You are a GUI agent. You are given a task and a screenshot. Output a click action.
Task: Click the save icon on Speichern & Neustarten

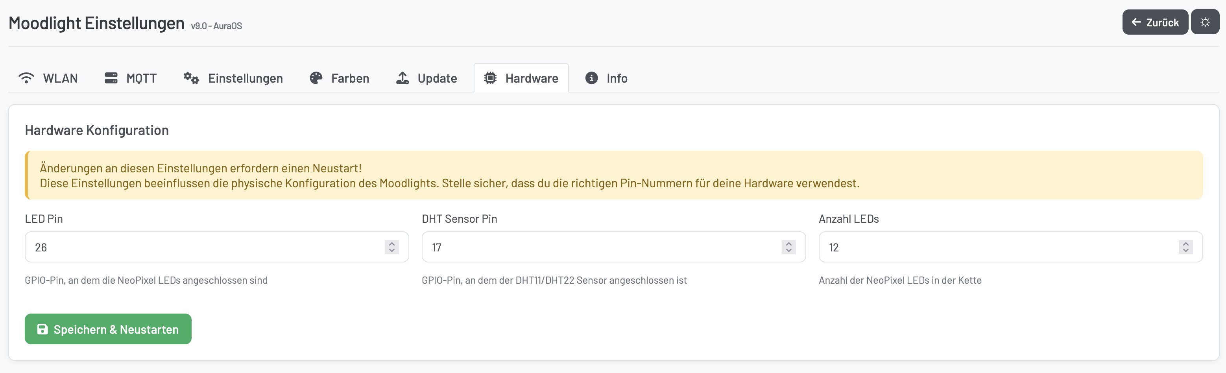(x=42, y=329)
